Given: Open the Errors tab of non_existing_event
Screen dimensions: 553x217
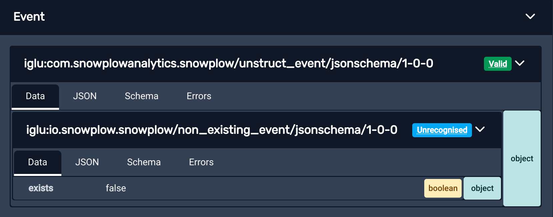Looking at the screenshot, I should point(201,162).
